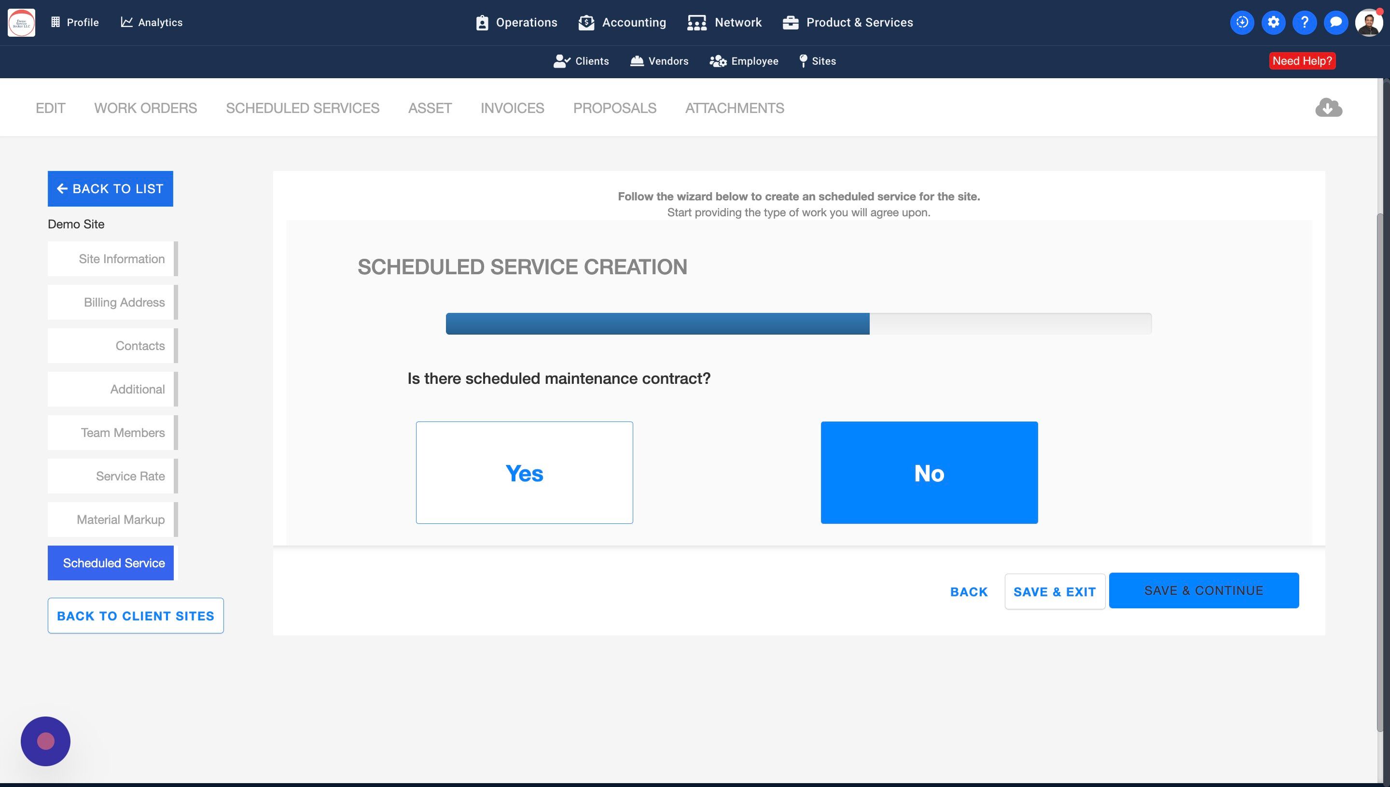Open the user profile avatar
This screenshot has height=787, width=1390.
[1368, 23]
